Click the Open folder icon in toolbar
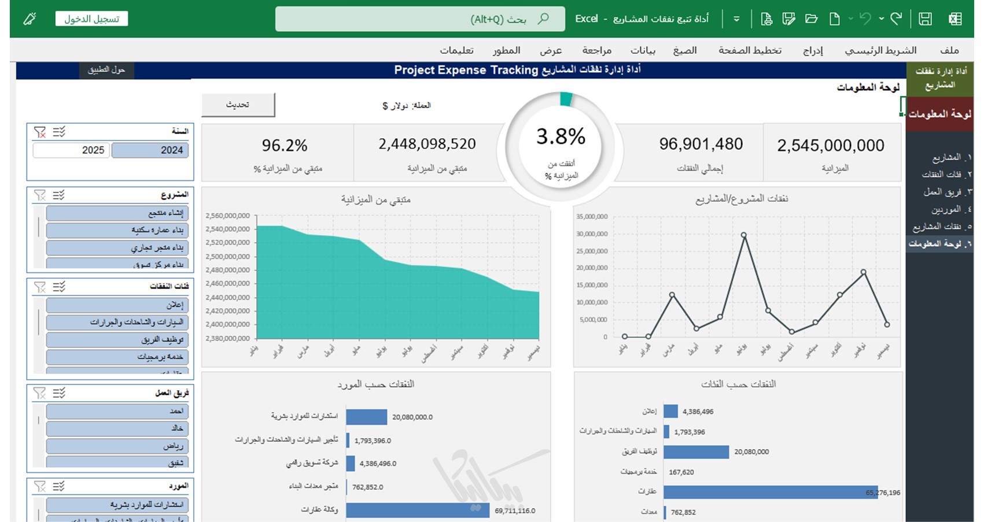This screenshot has width=984, height=522. click(812, 19)
